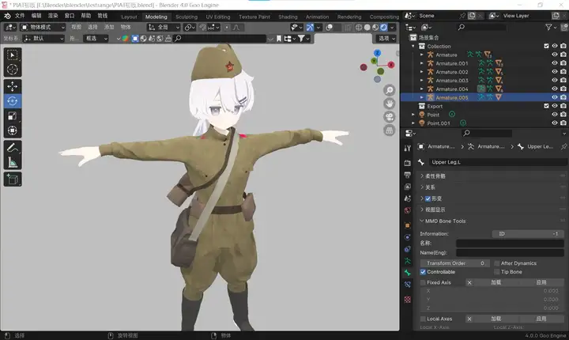Click the Transform Order value field
This screenshot has width=569, height=340.
pyautogui.click(x=454, y=263)
